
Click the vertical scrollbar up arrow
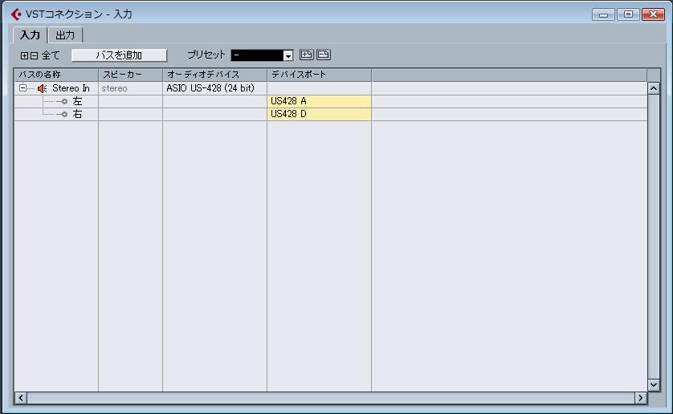(653, 89)
